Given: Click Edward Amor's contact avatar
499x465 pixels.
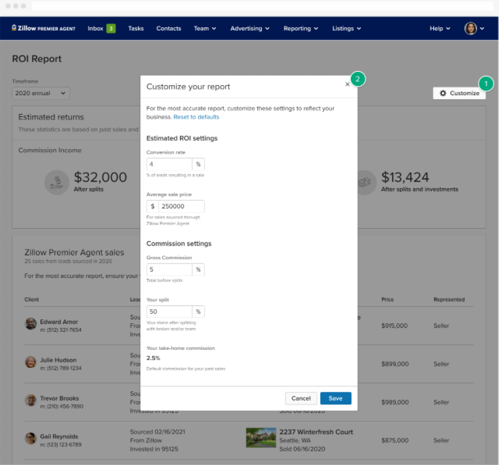Looking at the screenshot, I should pos(31,324).
